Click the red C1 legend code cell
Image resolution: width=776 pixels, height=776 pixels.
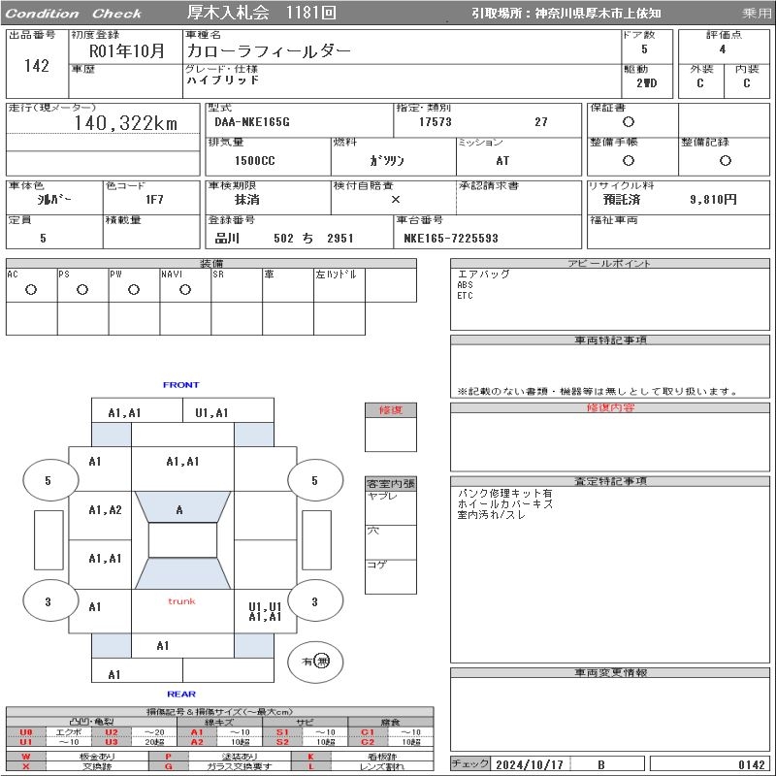[x=368, y=732]
